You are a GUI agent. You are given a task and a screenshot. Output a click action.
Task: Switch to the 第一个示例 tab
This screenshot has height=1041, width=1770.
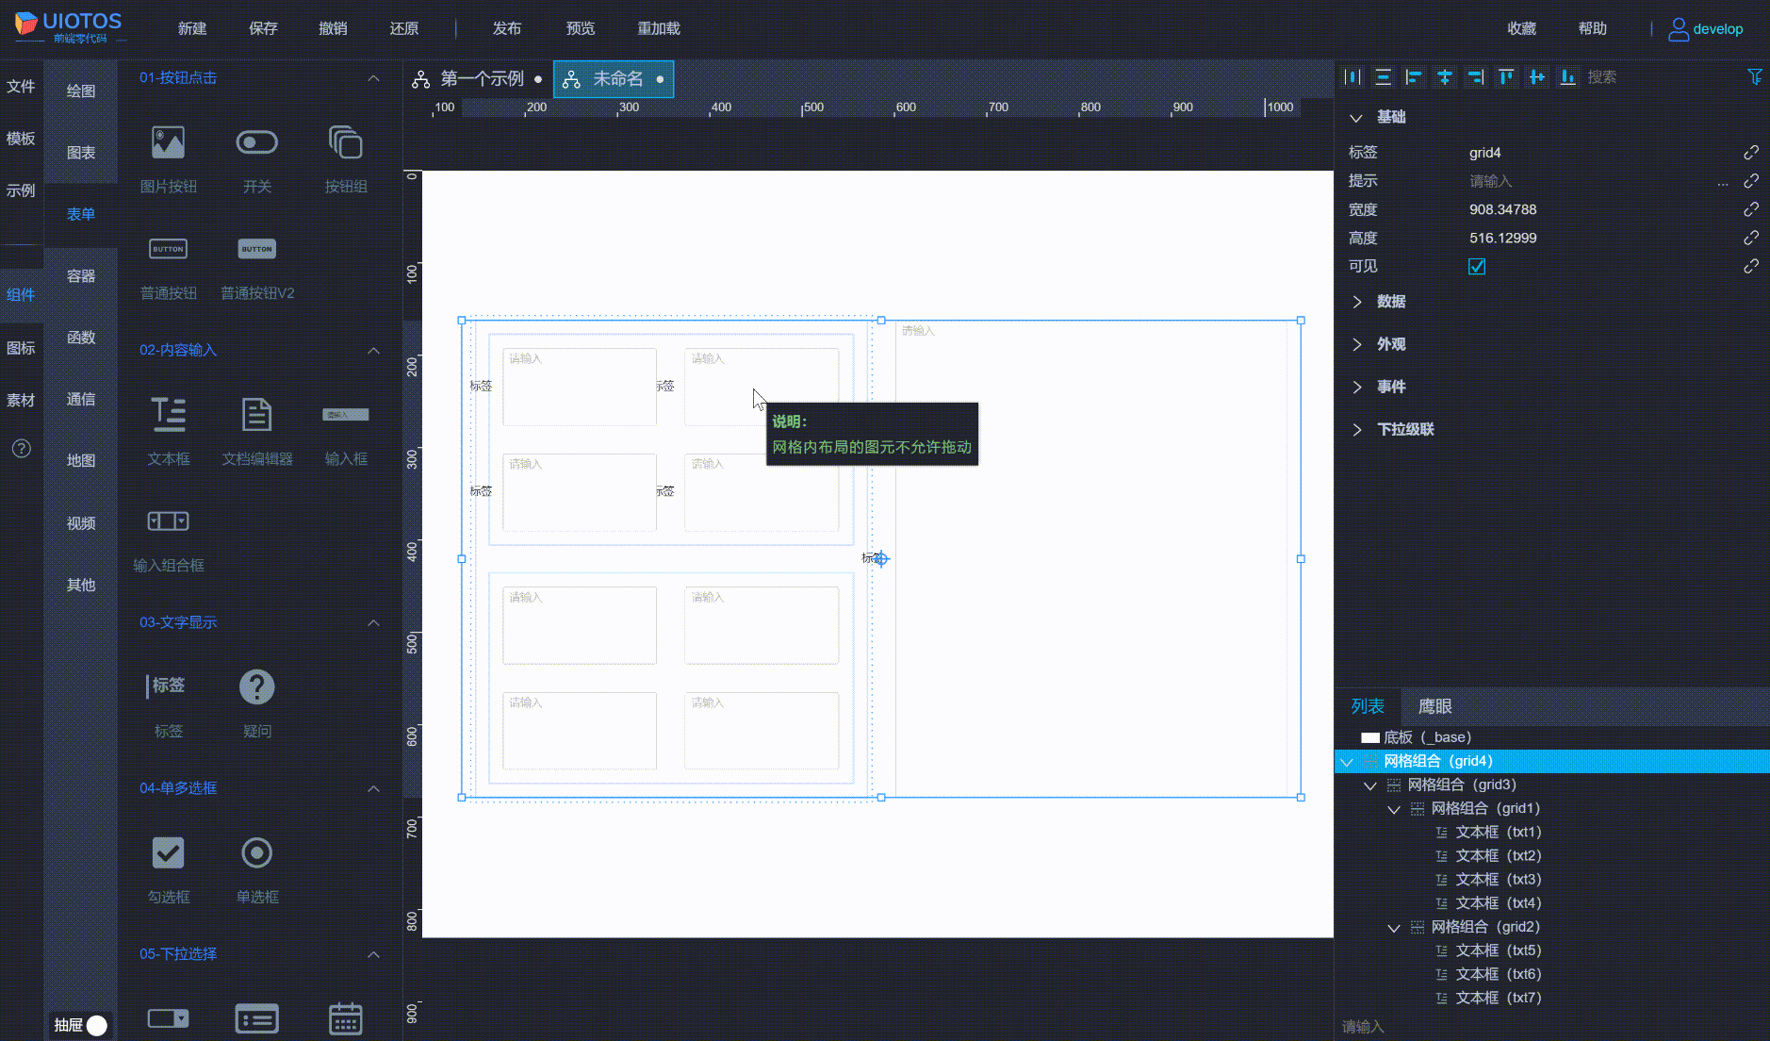pyautogui.click(x=481, y=79)
